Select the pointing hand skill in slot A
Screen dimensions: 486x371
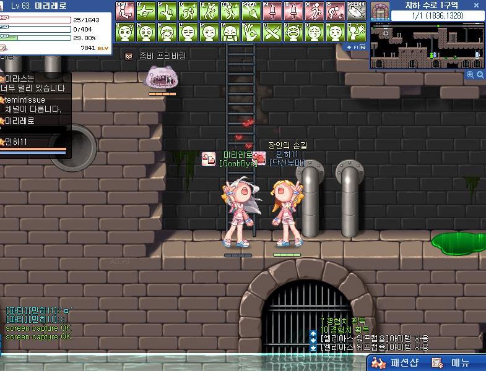click(147, 11)
